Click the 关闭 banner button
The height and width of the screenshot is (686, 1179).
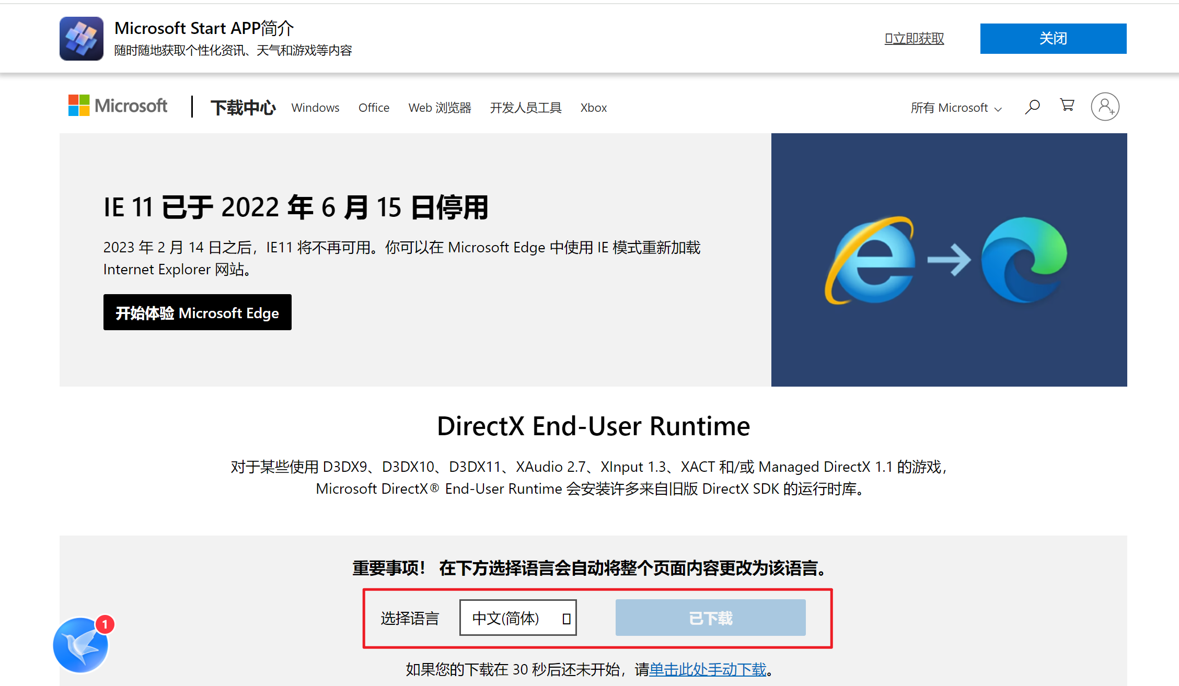pos(1053,39)
